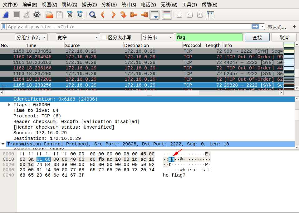Toggle packet list colorization icon
The height and width of the screenshot is (213, 299).
tap(167, 15)
